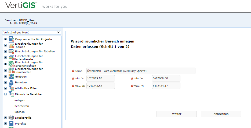Expand Einschränkungen für Tabellen node

coord(5,51)
